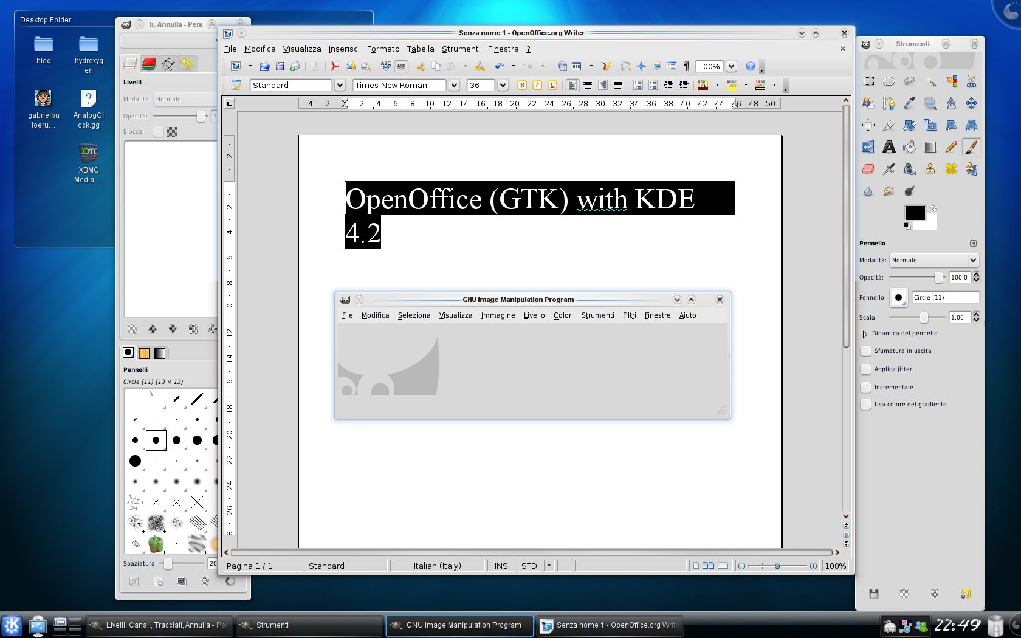Toggle Underline formatting in Writer

[x=552, y=85]
